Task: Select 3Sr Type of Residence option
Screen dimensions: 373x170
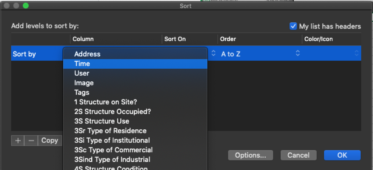Action: (110, 131)
